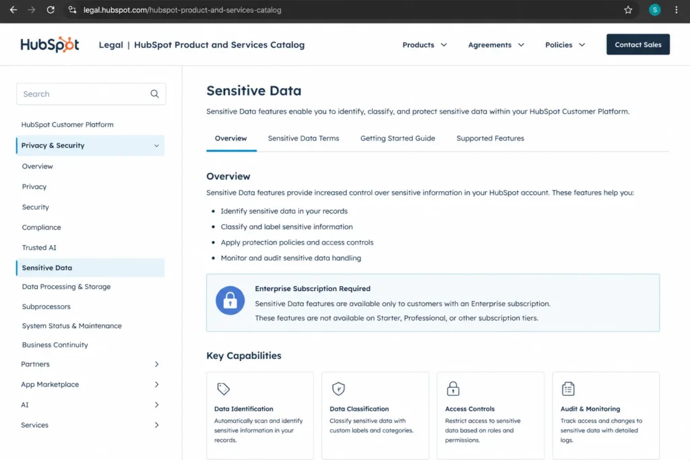Reload the page with refresh icon
The height and width of the screenshot is (460, 690).
(x=51, y=9)
